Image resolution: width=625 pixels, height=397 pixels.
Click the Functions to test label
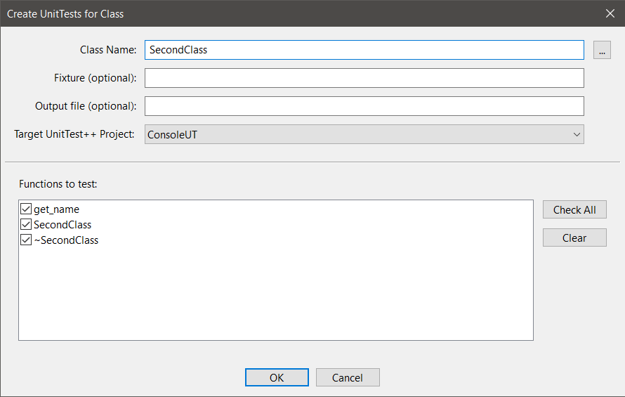point(58,184)
